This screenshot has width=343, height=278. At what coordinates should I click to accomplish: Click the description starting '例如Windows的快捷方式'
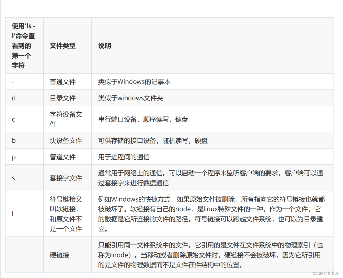click(211, 214)
